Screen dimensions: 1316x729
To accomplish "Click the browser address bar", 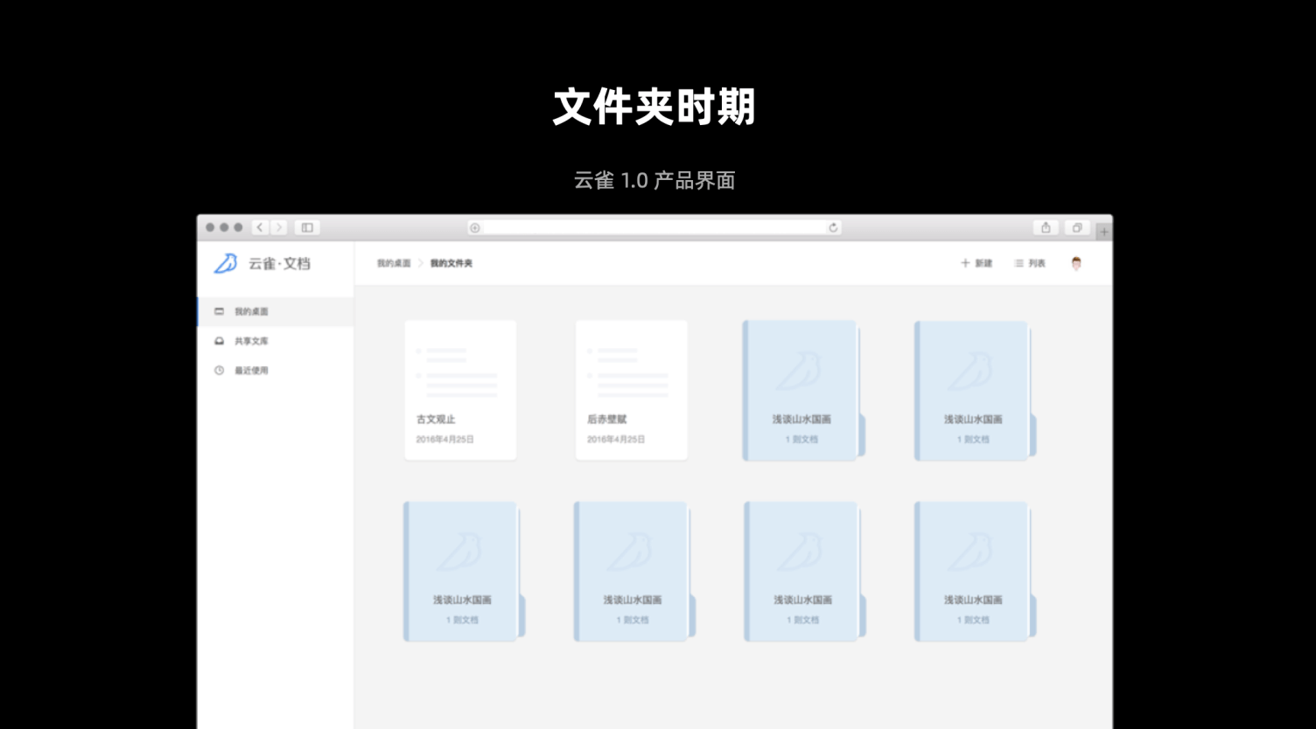I will click(x=654, y=227).
